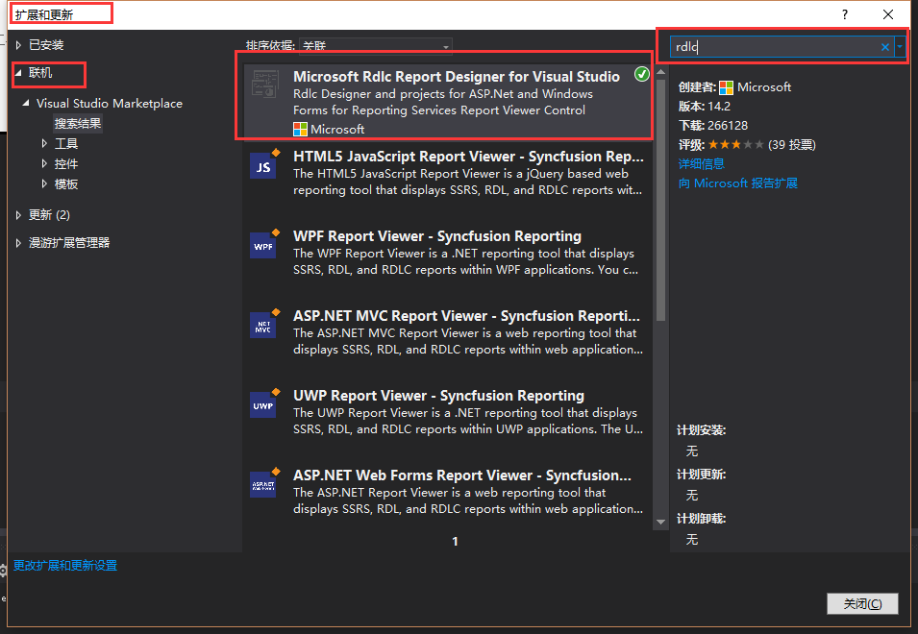Viewport: 918px width, 634px height.
Task: Close the 扩展和更新 dialog window
Action: 888,14
